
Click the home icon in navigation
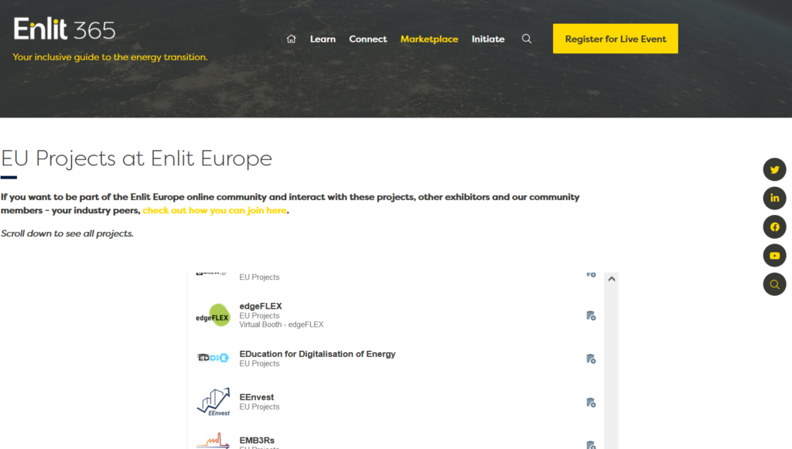[291, 39]
